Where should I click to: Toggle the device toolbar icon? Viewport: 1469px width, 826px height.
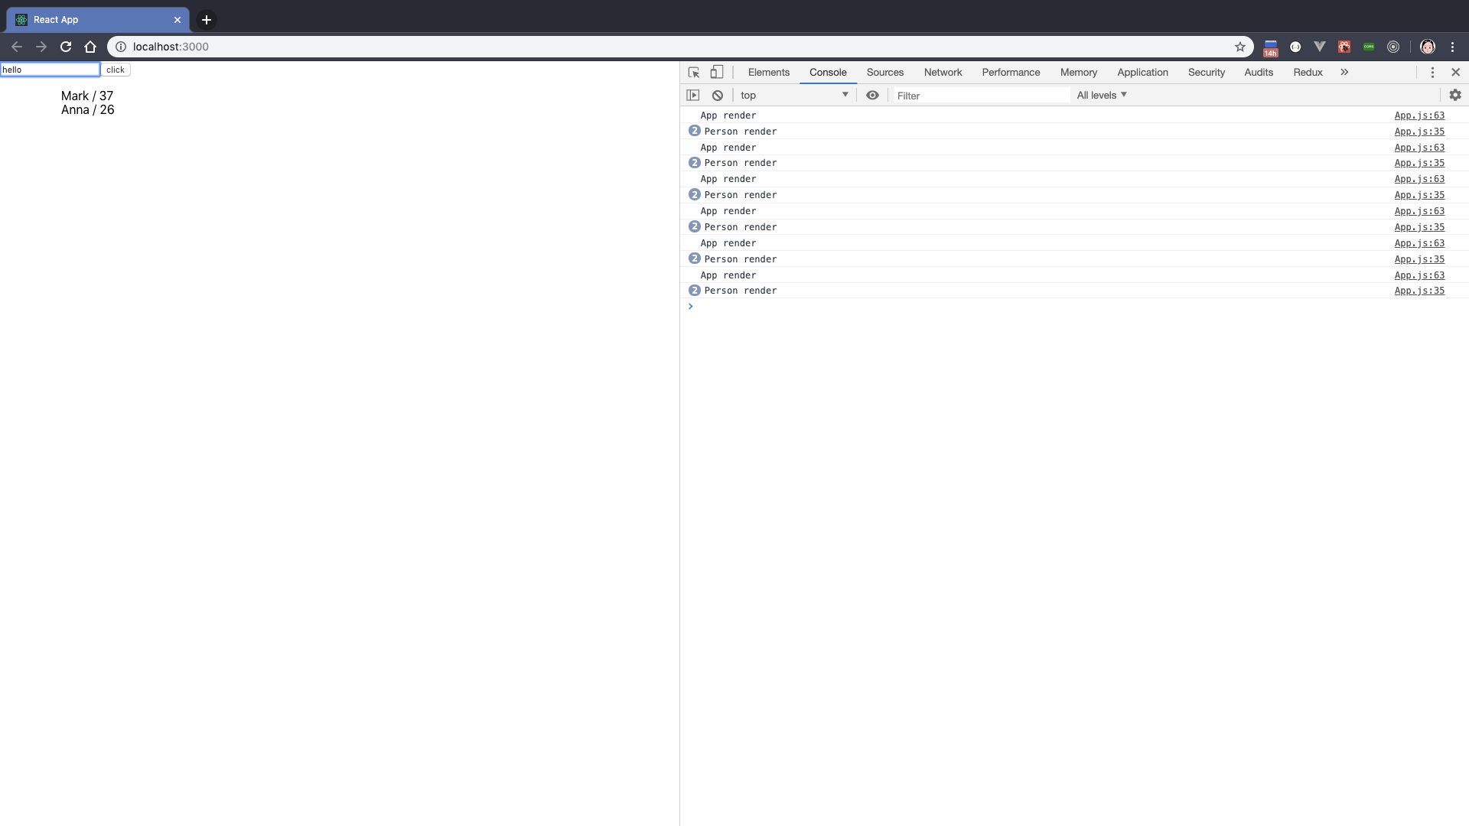pyautogui.click(x=717, y=72)
